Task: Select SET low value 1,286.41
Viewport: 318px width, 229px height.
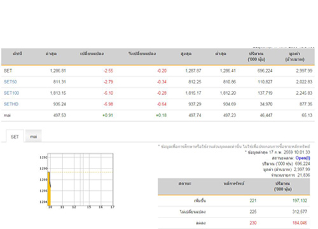Action: tap(228, 71)
